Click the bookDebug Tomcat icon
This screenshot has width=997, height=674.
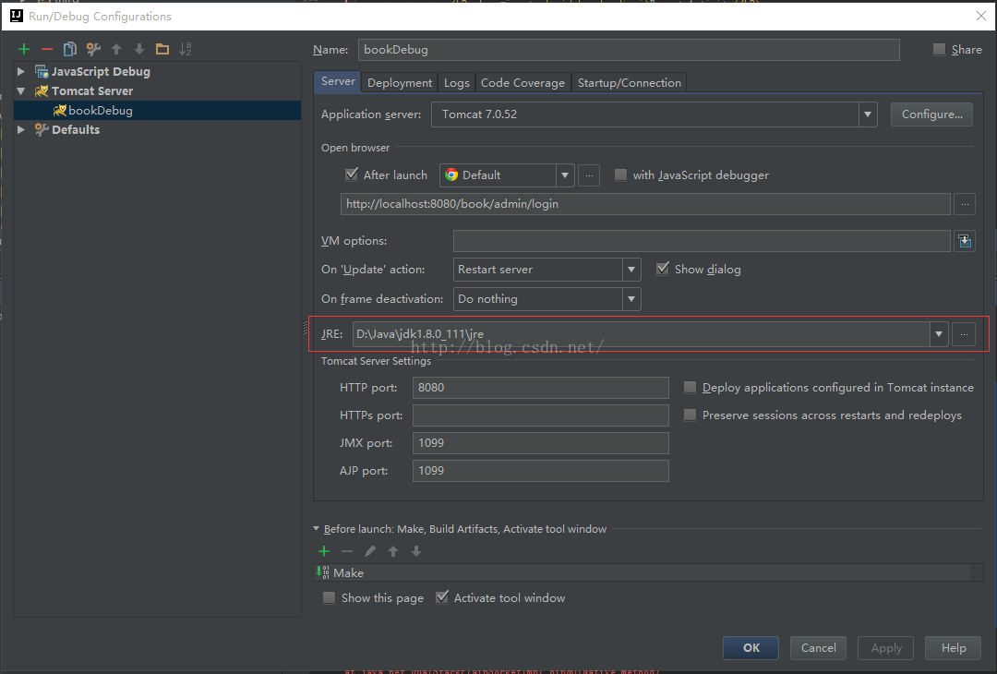[60, 111]
